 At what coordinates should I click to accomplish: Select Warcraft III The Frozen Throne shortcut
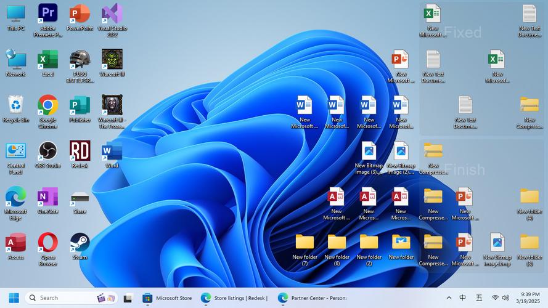[x=112, y=111]
